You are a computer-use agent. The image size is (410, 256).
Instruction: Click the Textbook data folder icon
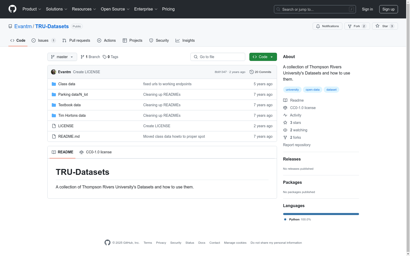pyautogui.click(x=54, y=105)
